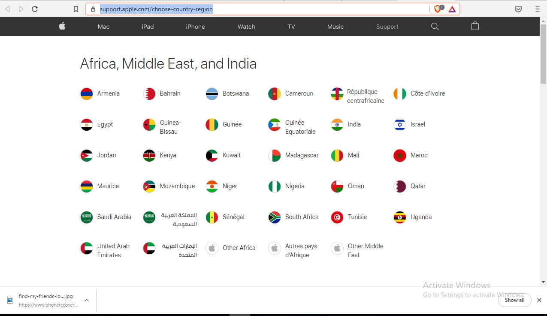Screen dimensions: 547x316
Task: Click the Maroc flag icon
Action: [x=400, y=155]
